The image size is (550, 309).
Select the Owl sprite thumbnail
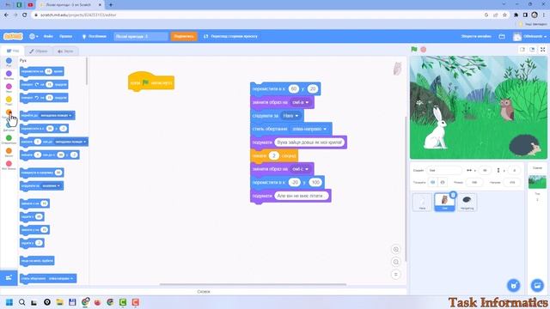point(444,203)
